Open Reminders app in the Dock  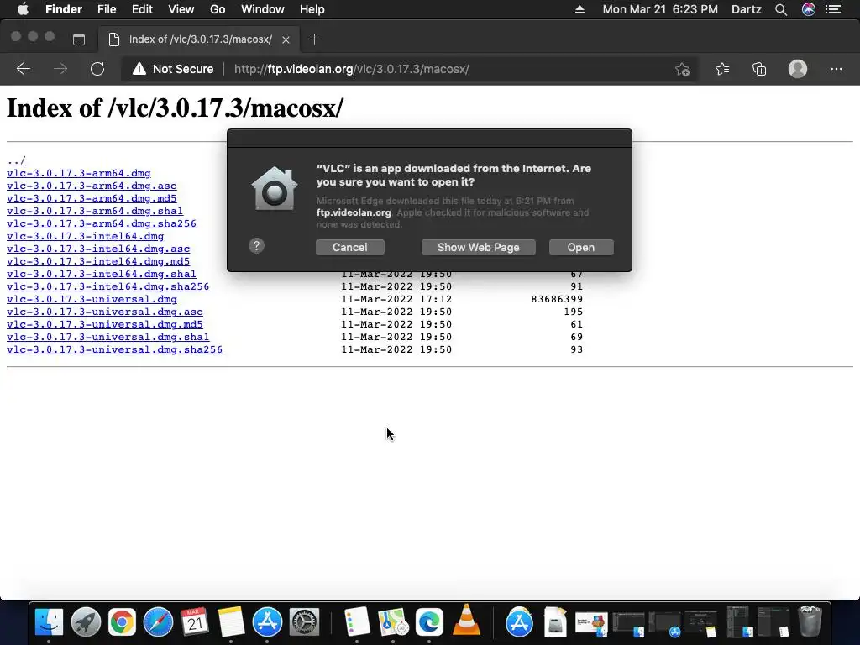[356, 622]
